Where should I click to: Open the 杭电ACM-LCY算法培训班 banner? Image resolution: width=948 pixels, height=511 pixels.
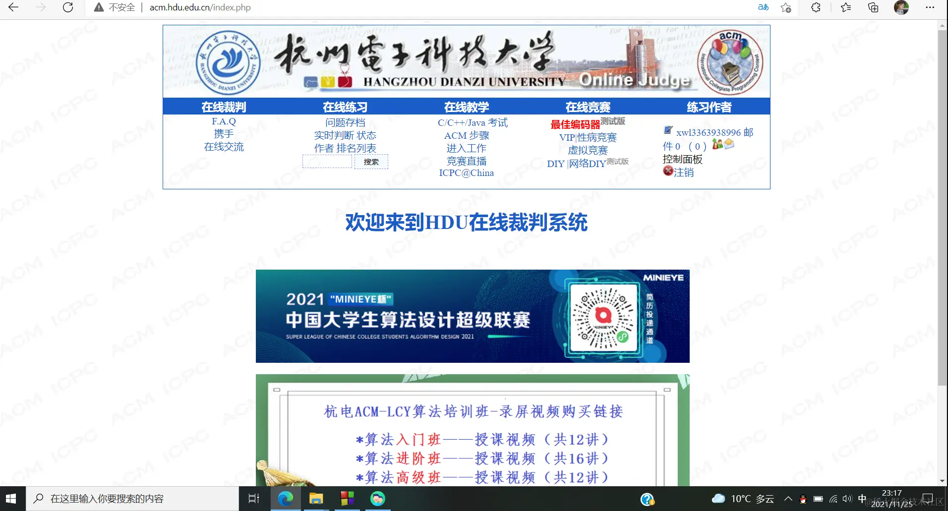[473, 430]
